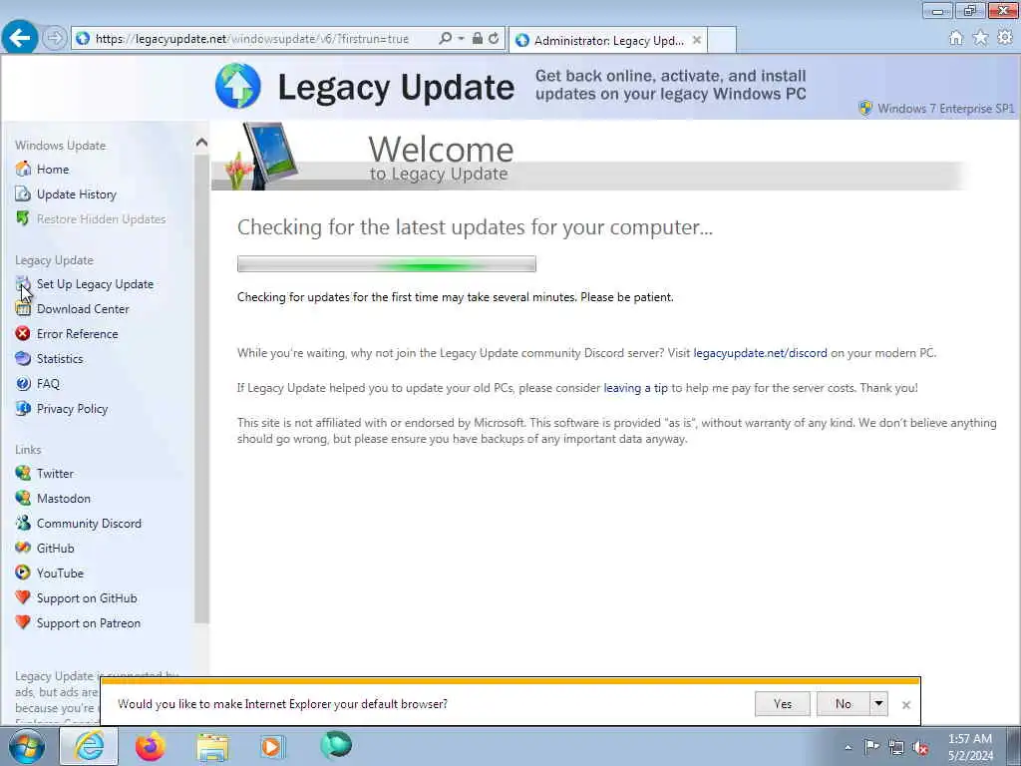The image size is (1021, 766).
Task: Open the taskbar clock showing 1:57 AM
Action: coord(970,747)
